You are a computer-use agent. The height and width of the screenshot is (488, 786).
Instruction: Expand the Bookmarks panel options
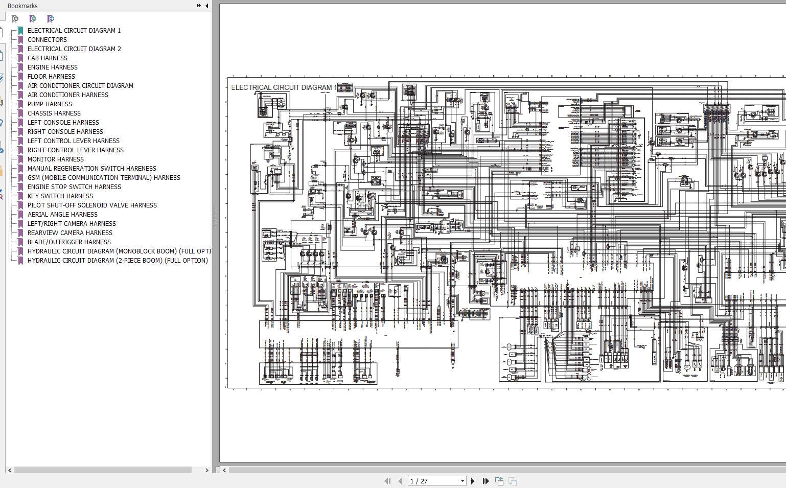(198, 6)
